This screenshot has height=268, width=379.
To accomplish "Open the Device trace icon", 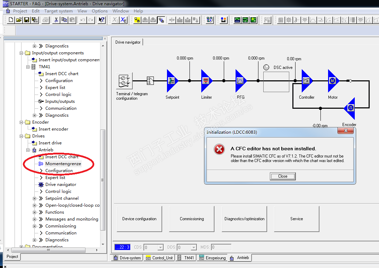I will click(237, 20).
